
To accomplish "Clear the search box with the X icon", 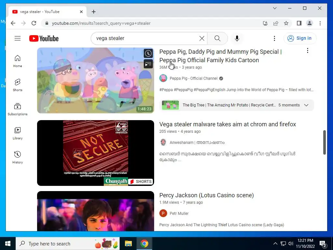I will click(x=202, y=38).
